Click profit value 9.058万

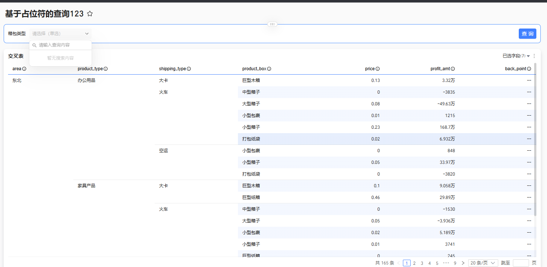pos(447,186)
